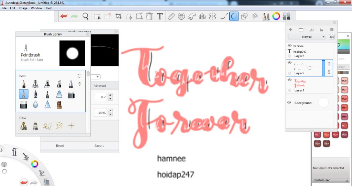Select the first Glow brush

pyautogui.click(x=24, y=126)
